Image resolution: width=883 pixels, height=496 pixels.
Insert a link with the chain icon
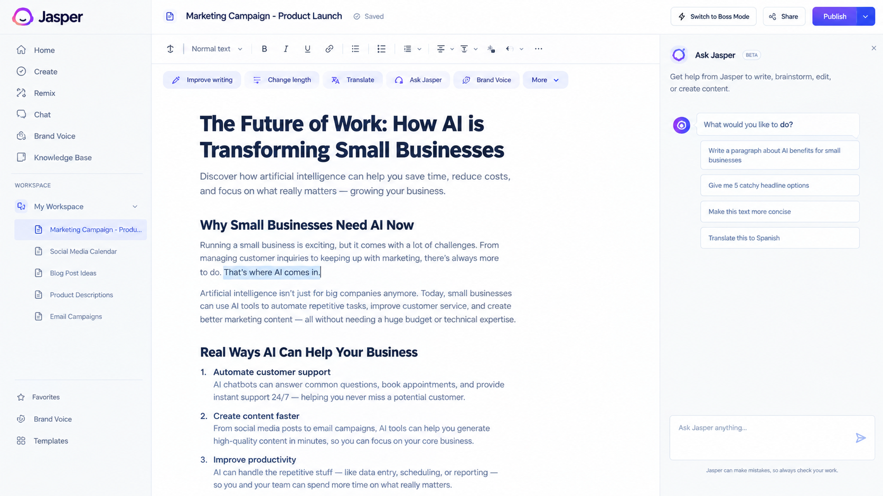coord(329,49)
